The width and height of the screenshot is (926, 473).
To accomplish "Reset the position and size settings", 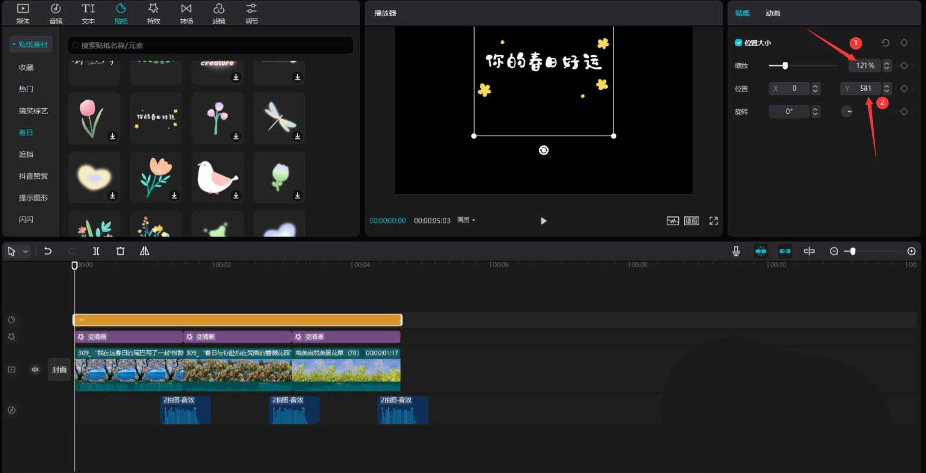I will click(885, 43).
